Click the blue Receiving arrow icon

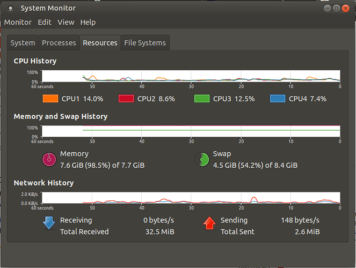(x=49, y=222)
